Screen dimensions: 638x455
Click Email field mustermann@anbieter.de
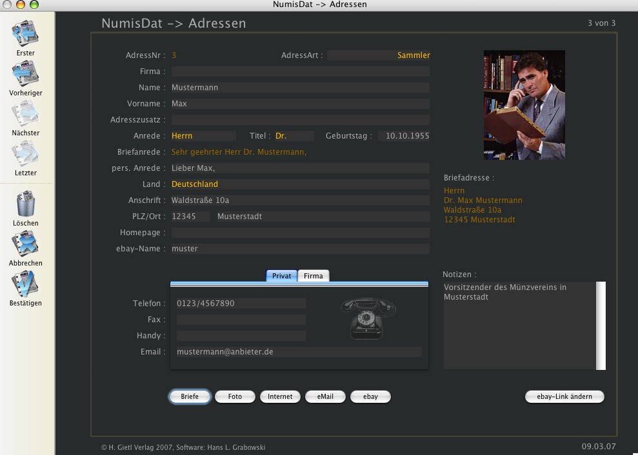click(x=299, y=352)
